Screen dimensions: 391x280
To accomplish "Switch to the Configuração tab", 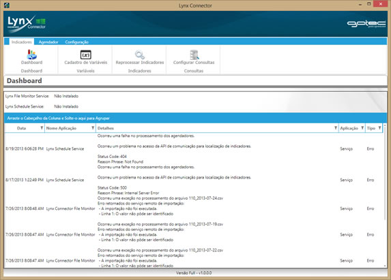I will pos(77,42).
